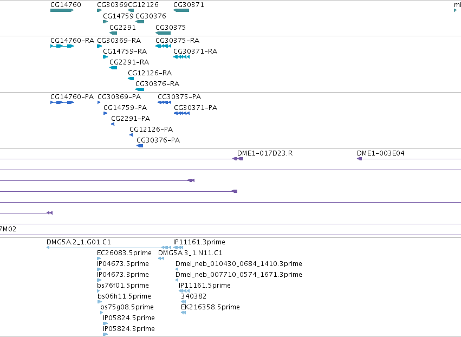Select the CG30376 gene label
Screen dimensions: 461x337
(151, 16)
